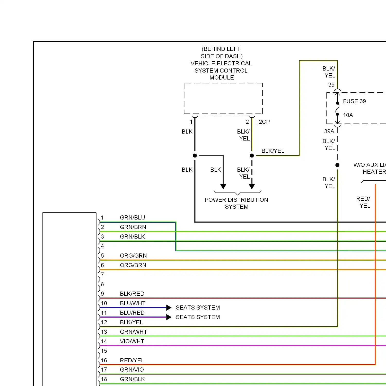Click the BLK/RED wire label at pin 9
Screen dimensions: 386x386
(132, 294)
